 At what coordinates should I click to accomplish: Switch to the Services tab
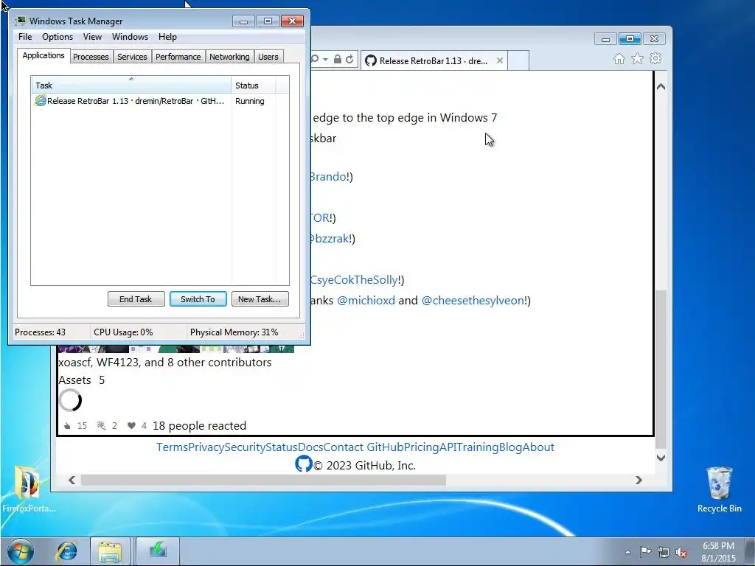132,57
